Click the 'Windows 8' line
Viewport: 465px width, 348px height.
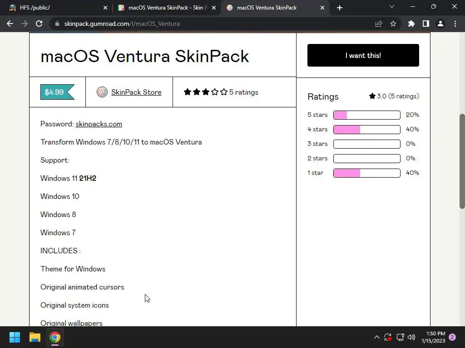coord(58,214)
